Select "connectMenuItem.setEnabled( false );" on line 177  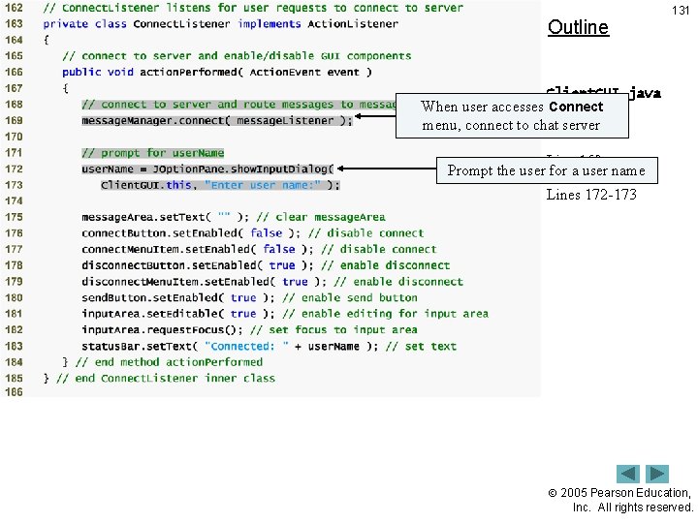point(197,249)
